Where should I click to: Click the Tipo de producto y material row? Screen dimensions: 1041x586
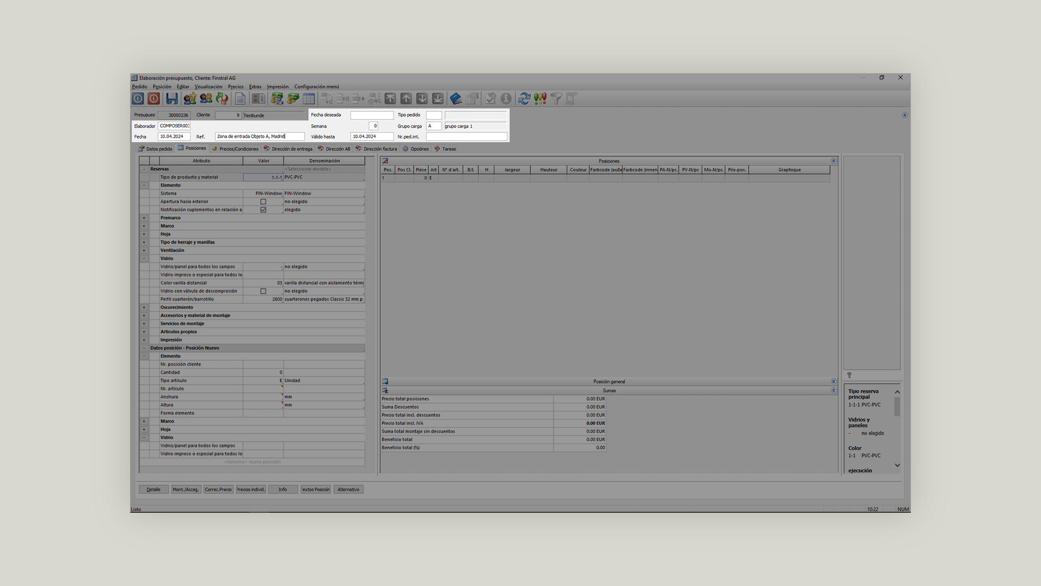pos(252,177)
